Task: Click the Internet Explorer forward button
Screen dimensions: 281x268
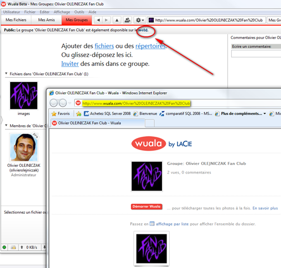Action: pyautogui.click(x=63, y=103)
